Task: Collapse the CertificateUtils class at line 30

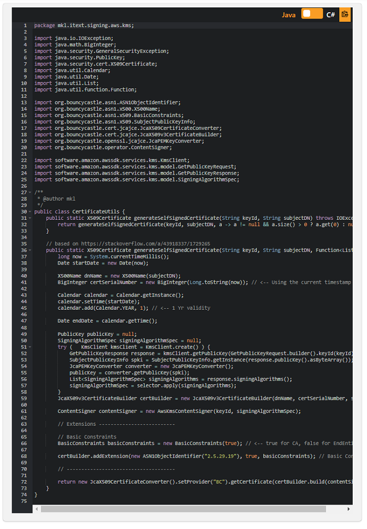Action: 30,211
